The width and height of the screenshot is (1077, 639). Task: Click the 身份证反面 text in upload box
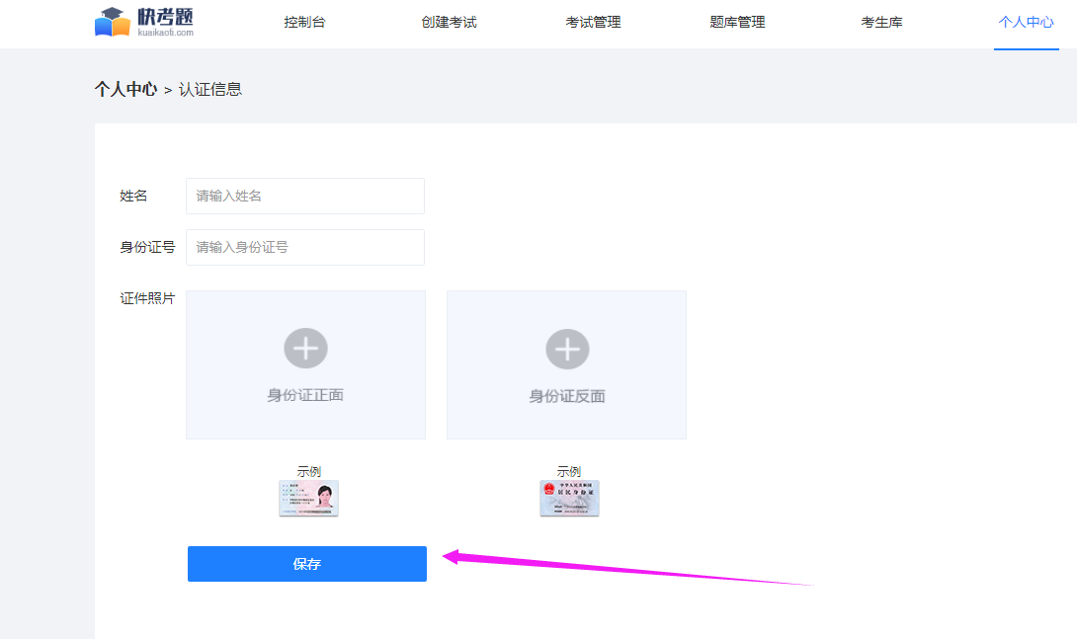point(567,396)
